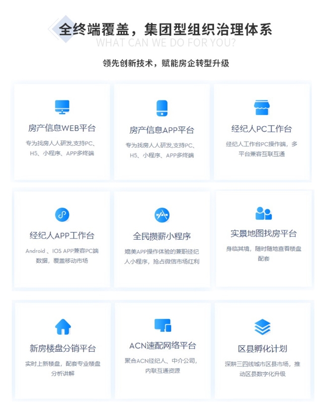Click the people icon for 实景地图找房平台
Viewport: 318px width, 405px height.
tap(263, 213)
